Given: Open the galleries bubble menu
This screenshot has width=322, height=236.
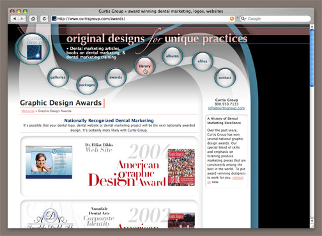Looking at the screenshot, I should tap(58, 77).
